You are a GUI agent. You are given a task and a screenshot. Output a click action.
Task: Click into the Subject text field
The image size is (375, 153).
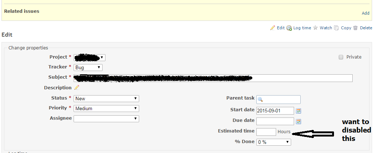(213, 78)
